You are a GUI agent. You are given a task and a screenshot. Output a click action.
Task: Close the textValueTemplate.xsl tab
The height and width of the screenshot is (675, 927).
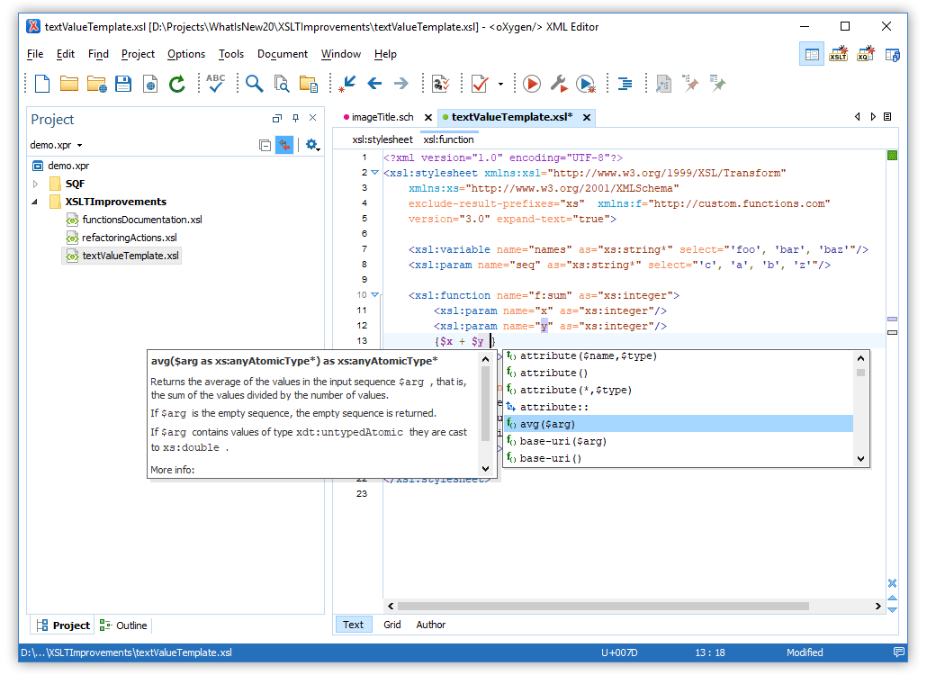[587, 118]
